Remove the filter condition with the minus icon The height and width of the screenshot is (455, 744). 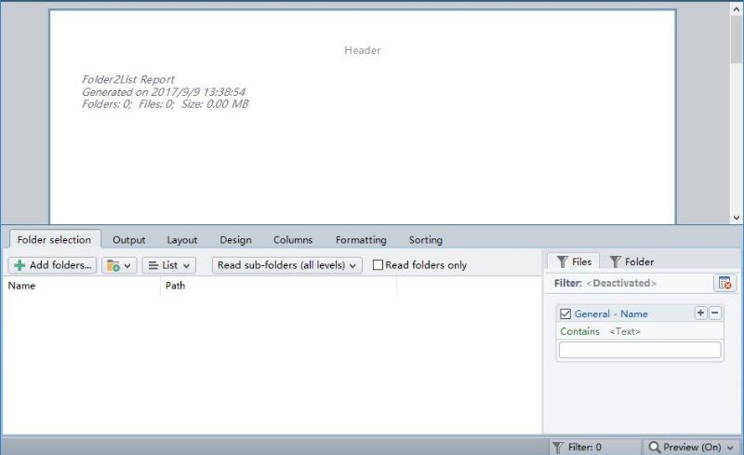click(x=715, y=313)
